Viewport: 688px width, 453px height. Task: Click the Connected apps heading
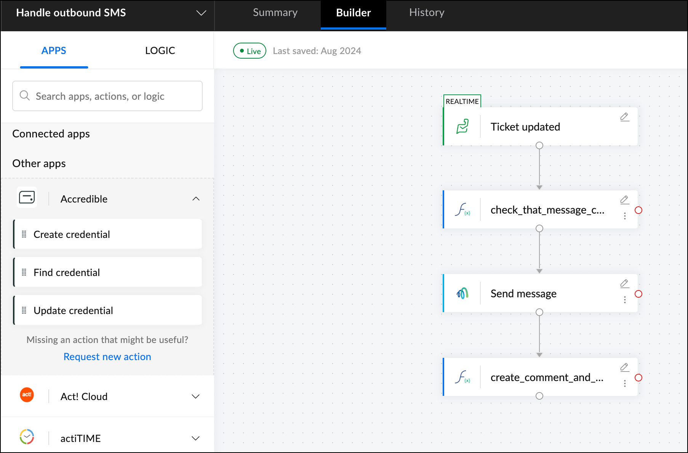pyautogui.click(x=51, y=134)
